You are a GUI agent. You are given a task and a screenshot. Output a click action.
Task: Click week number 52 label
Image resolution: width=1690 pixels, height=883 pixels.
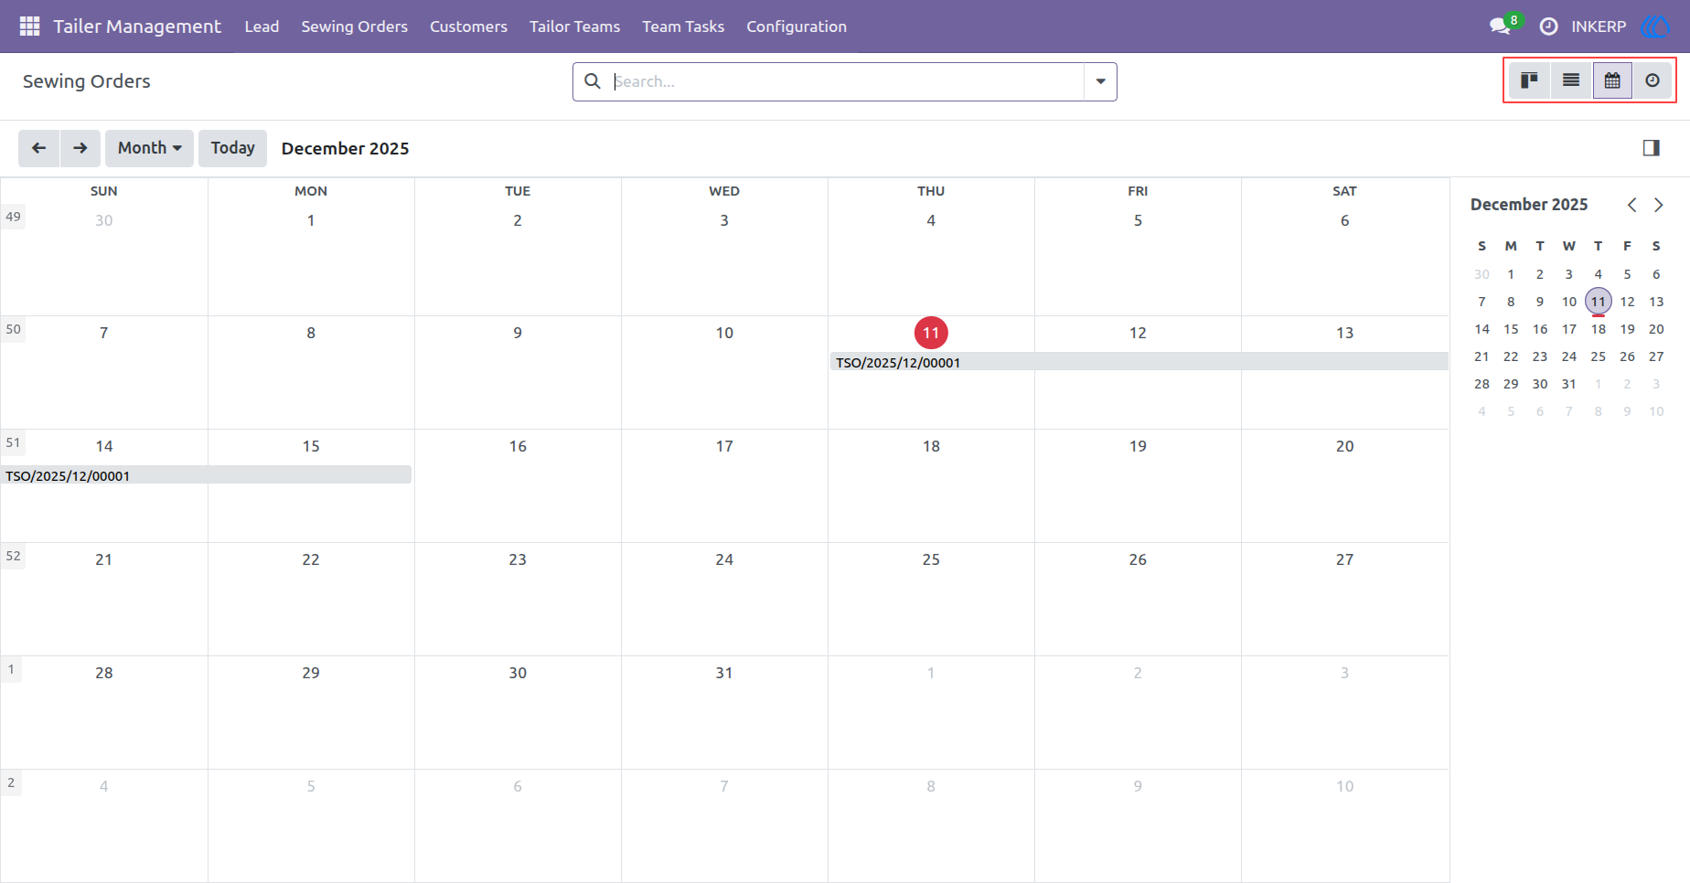13,556
